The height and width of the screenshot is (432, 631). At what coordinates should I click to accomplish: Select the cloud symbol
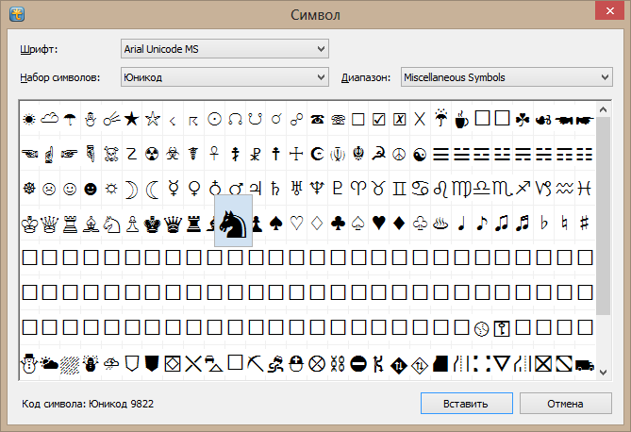49,118
